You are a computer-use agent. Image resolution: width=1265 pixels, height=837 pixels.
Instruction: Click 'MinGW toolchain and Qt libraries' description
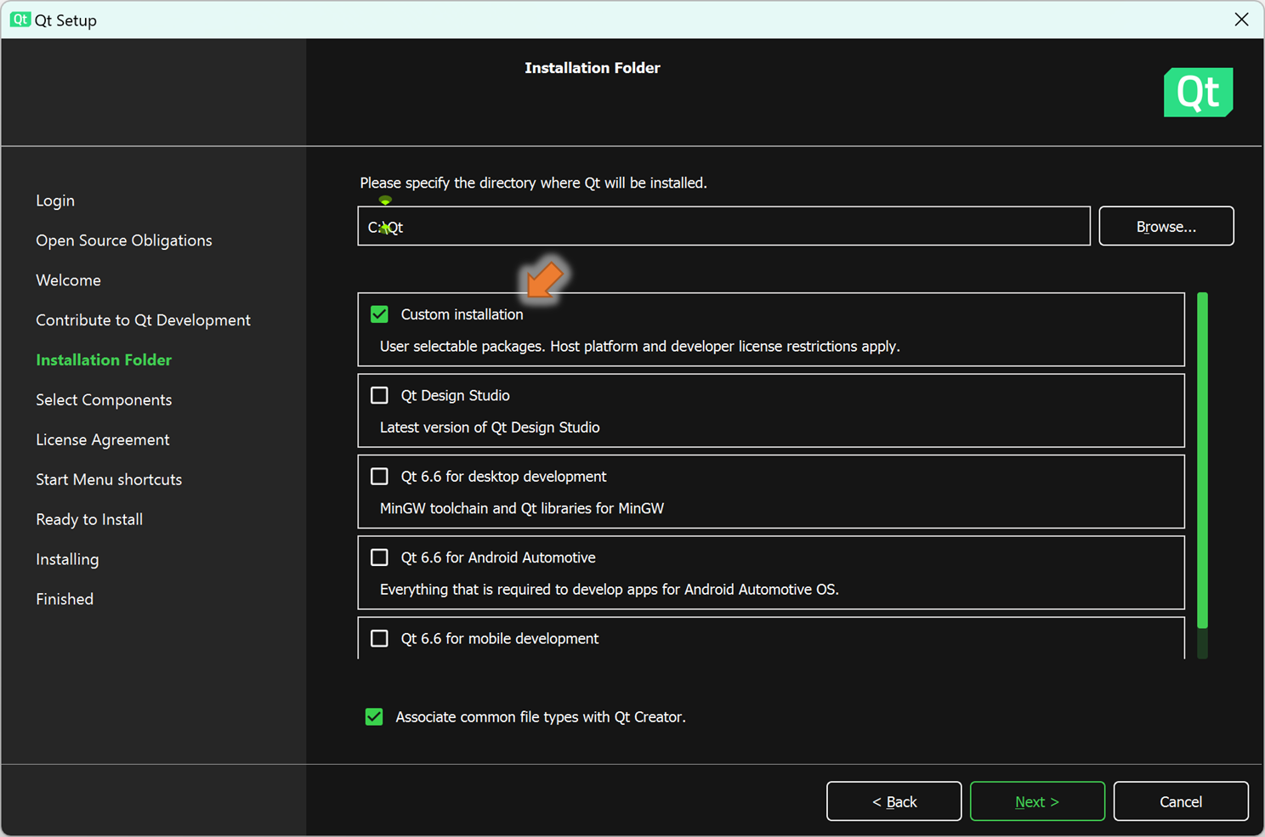click(x=522, y=508)
